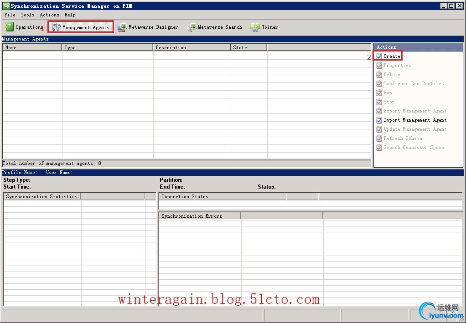Sort agents by Name column
Image resolution: width=466 pixels, height=323 pixels.
pos(32,47)
